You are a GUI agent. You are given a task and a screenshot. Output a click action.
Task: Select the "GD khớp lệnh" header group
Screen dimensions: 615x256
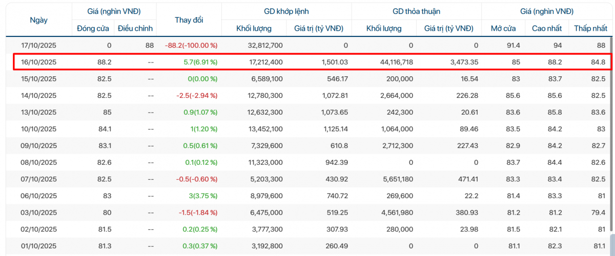tap(286, 11)
